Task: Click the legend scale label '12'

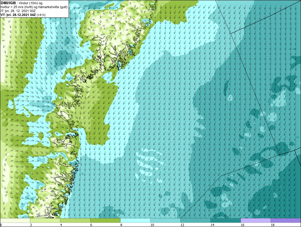Action: 182,225
